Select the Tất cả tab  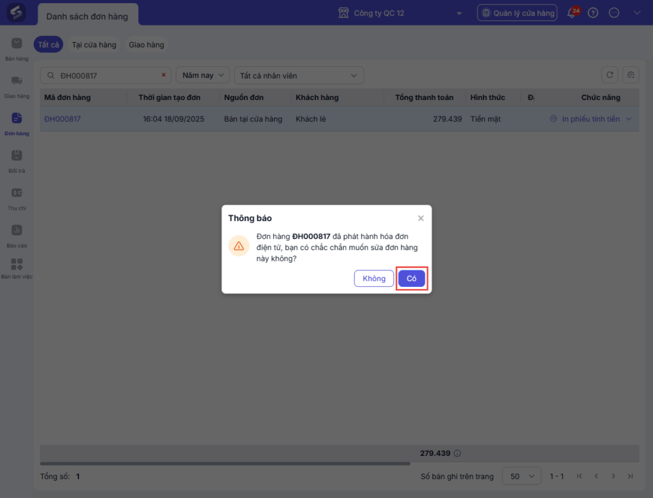(x=48, y=45)
